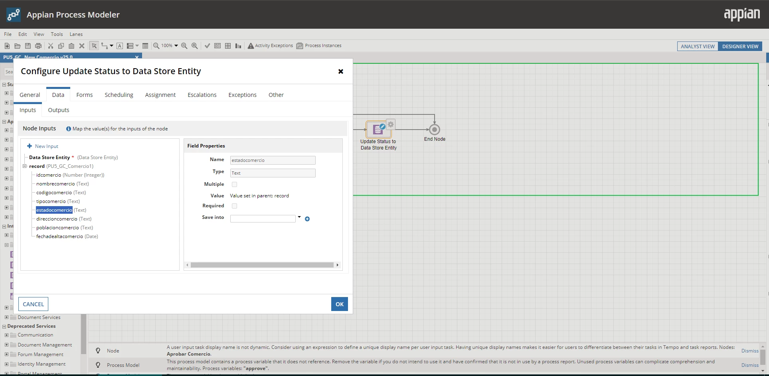The width and height of the screenshot is (769, 376).
Task: Open Activity Exceptions warning
Action: pyautogui.click(x=270, y=46)
